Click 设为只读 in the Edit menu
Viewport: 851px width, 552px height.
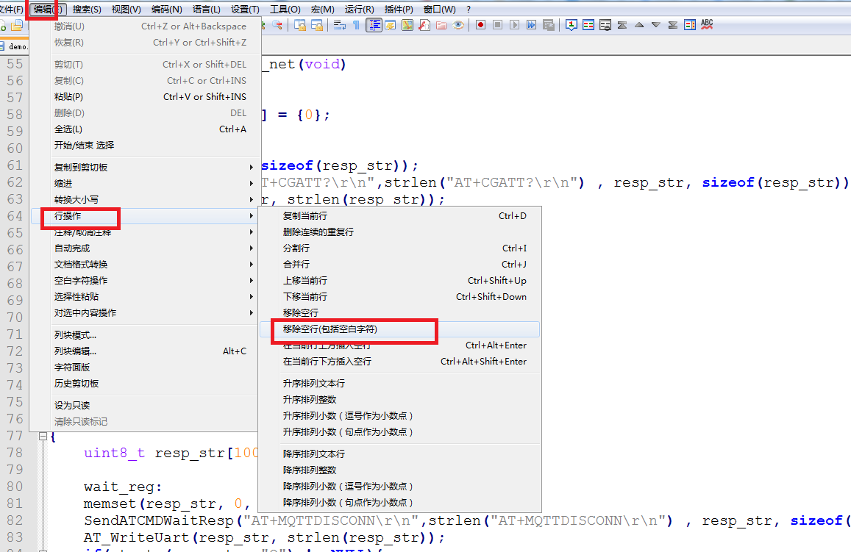click(x=72, y=405)
